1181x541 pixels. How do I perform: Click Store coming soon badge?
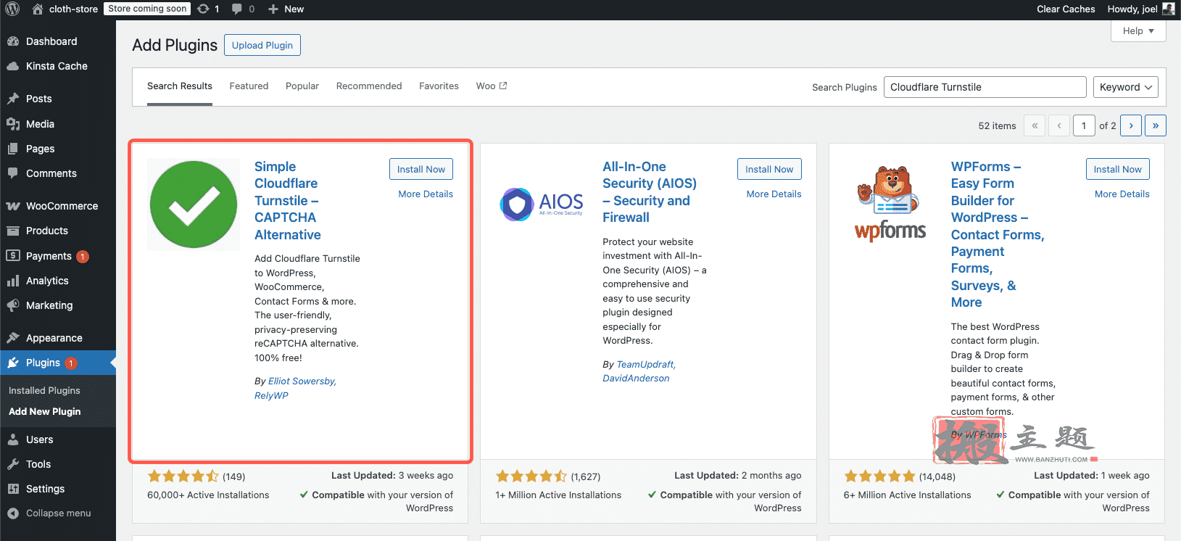pos(147,9)
